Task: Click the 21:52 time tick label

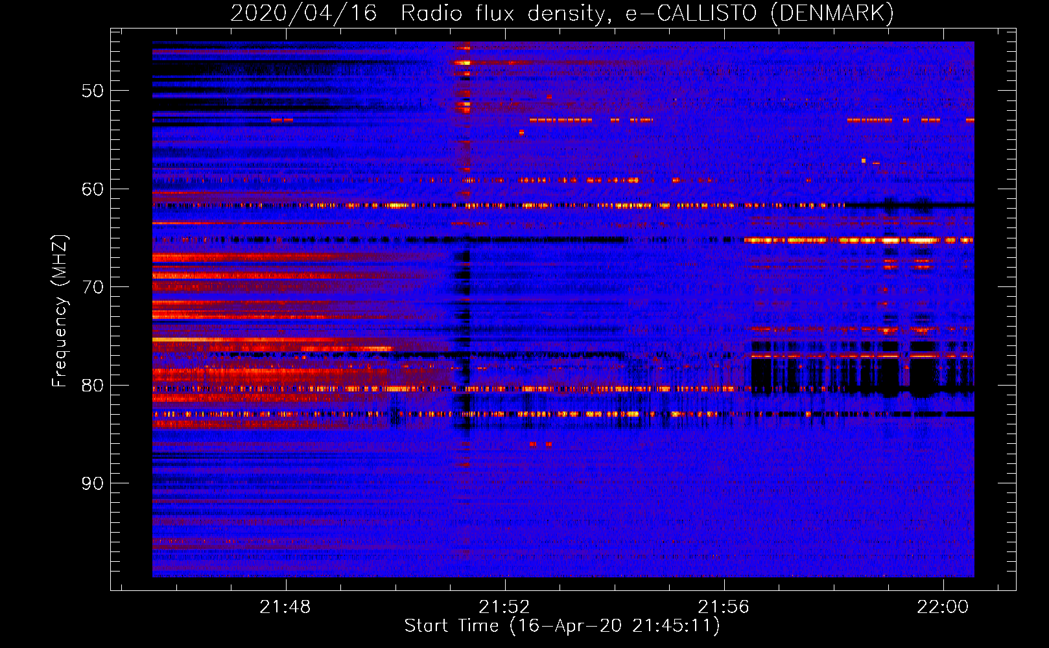Action: (x=504, y=607)
